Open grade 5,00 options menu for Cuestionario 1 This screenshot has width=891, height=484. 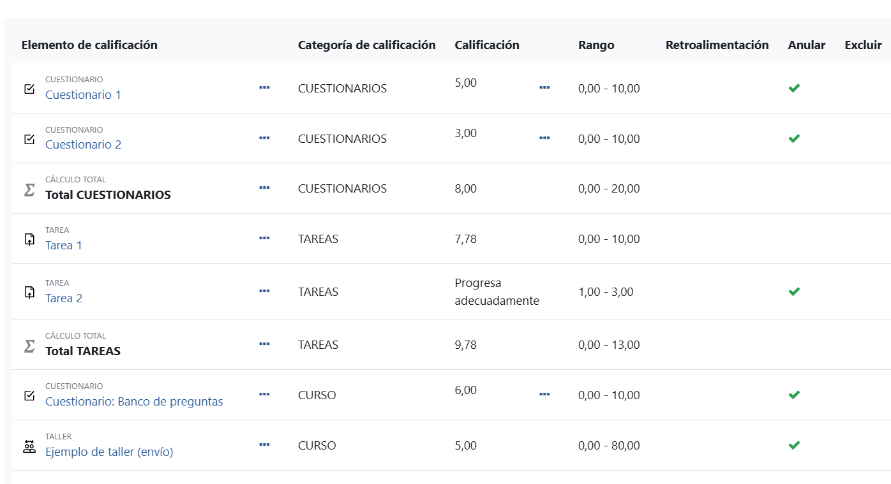[544, 87]
